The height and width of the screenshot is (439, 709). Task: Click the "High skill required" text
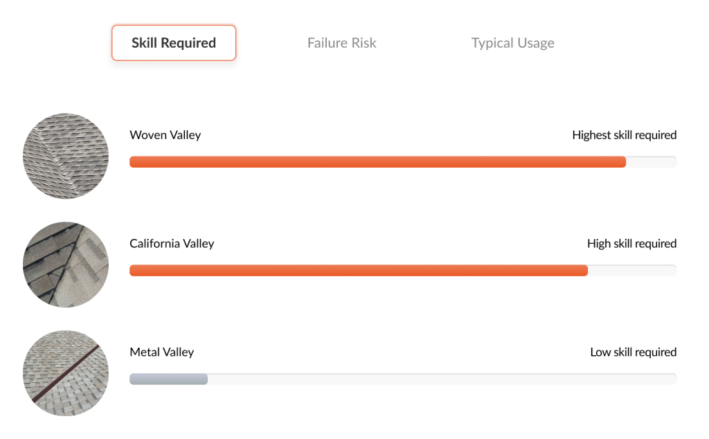[631, 244]
